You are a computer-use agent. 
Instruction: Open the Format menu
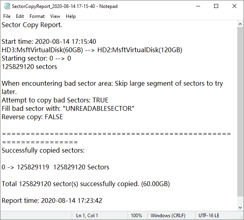tap(37, 16)
